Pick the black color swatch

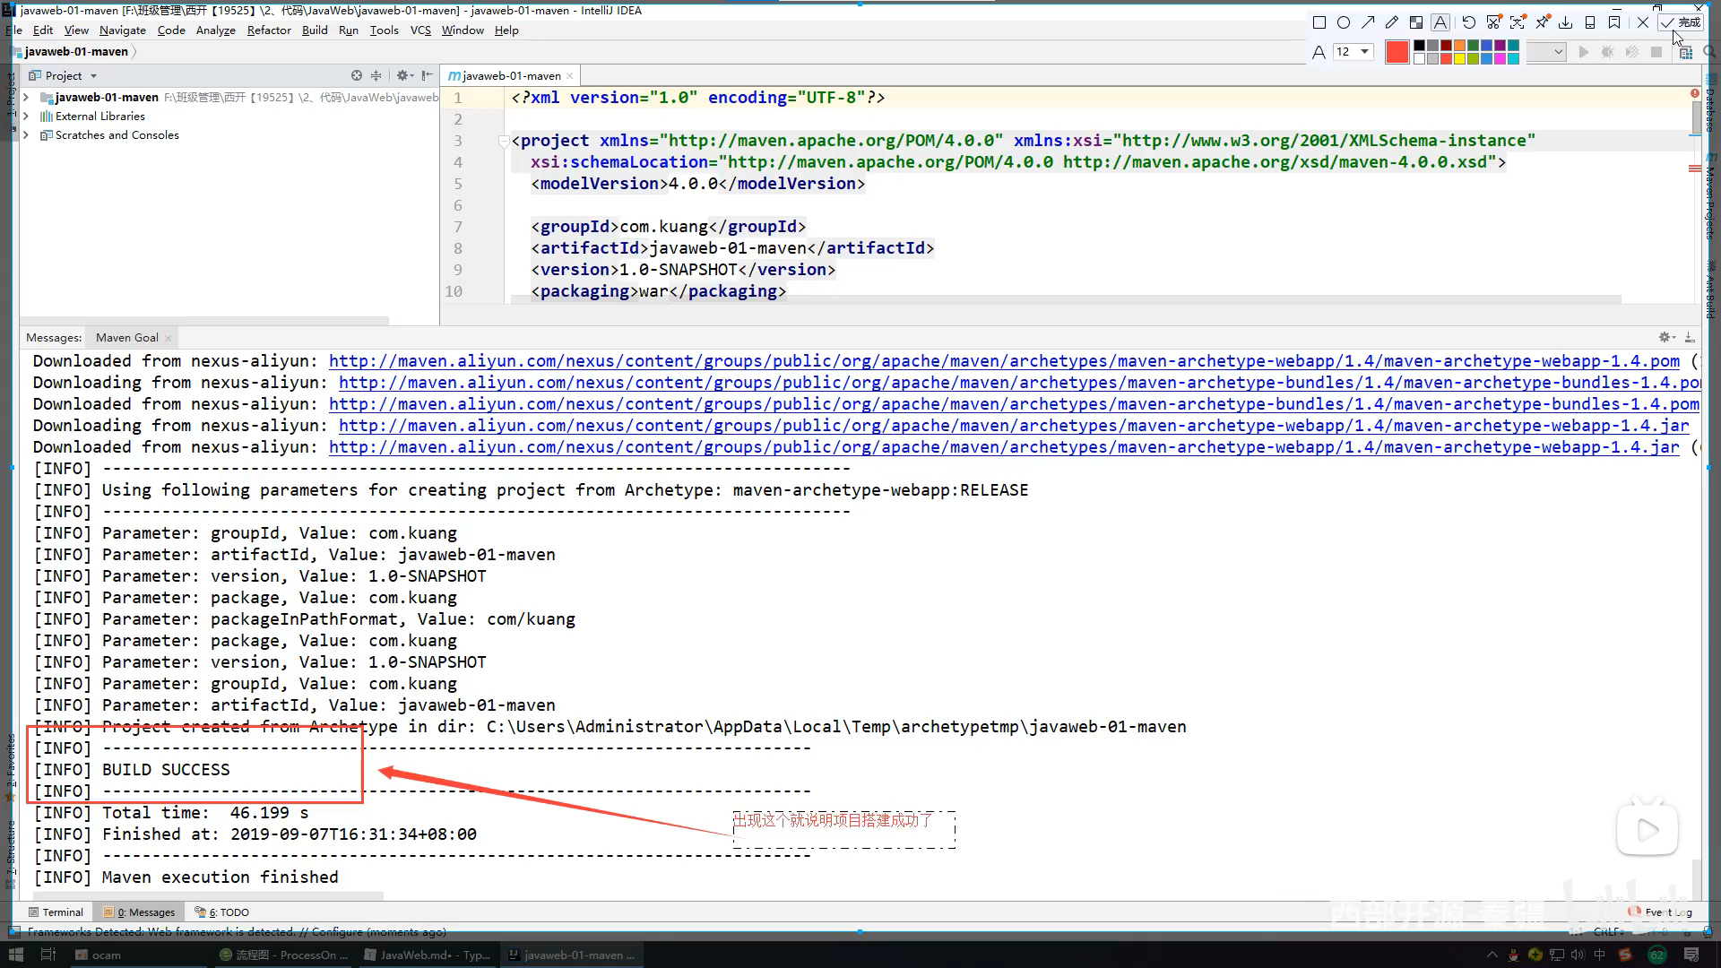[x=1419, y=46]
